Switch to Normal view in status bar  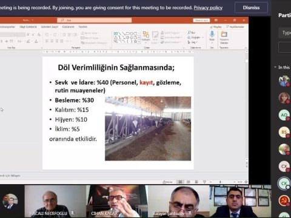[180, 182]
